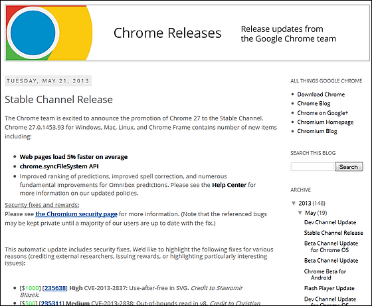Open Stable Channel Release post title
Screen dimensions: 372x306
[x=59, y=100]
